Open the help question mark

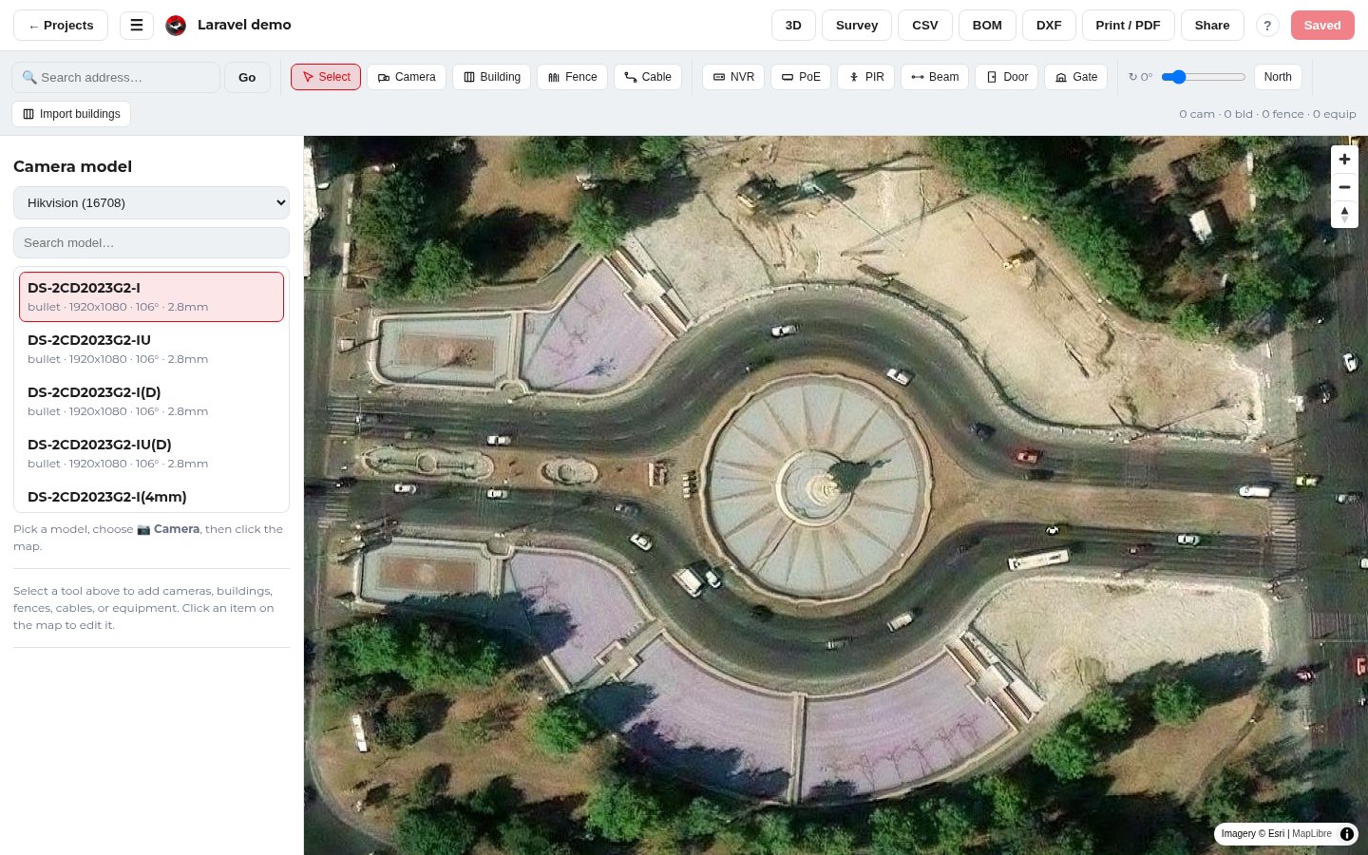tap(1267, 26)
